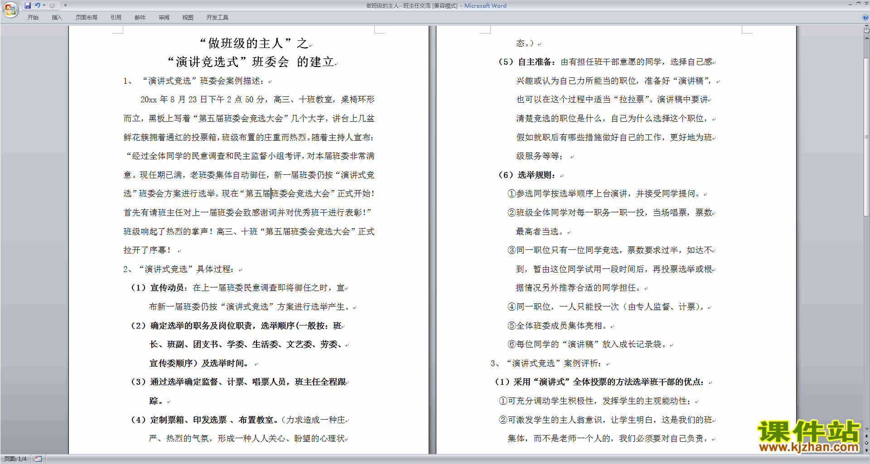Click the greyed-out Redo icon
Image resolution: width=870 pixels, height=464 pixels.
[52, 5]
